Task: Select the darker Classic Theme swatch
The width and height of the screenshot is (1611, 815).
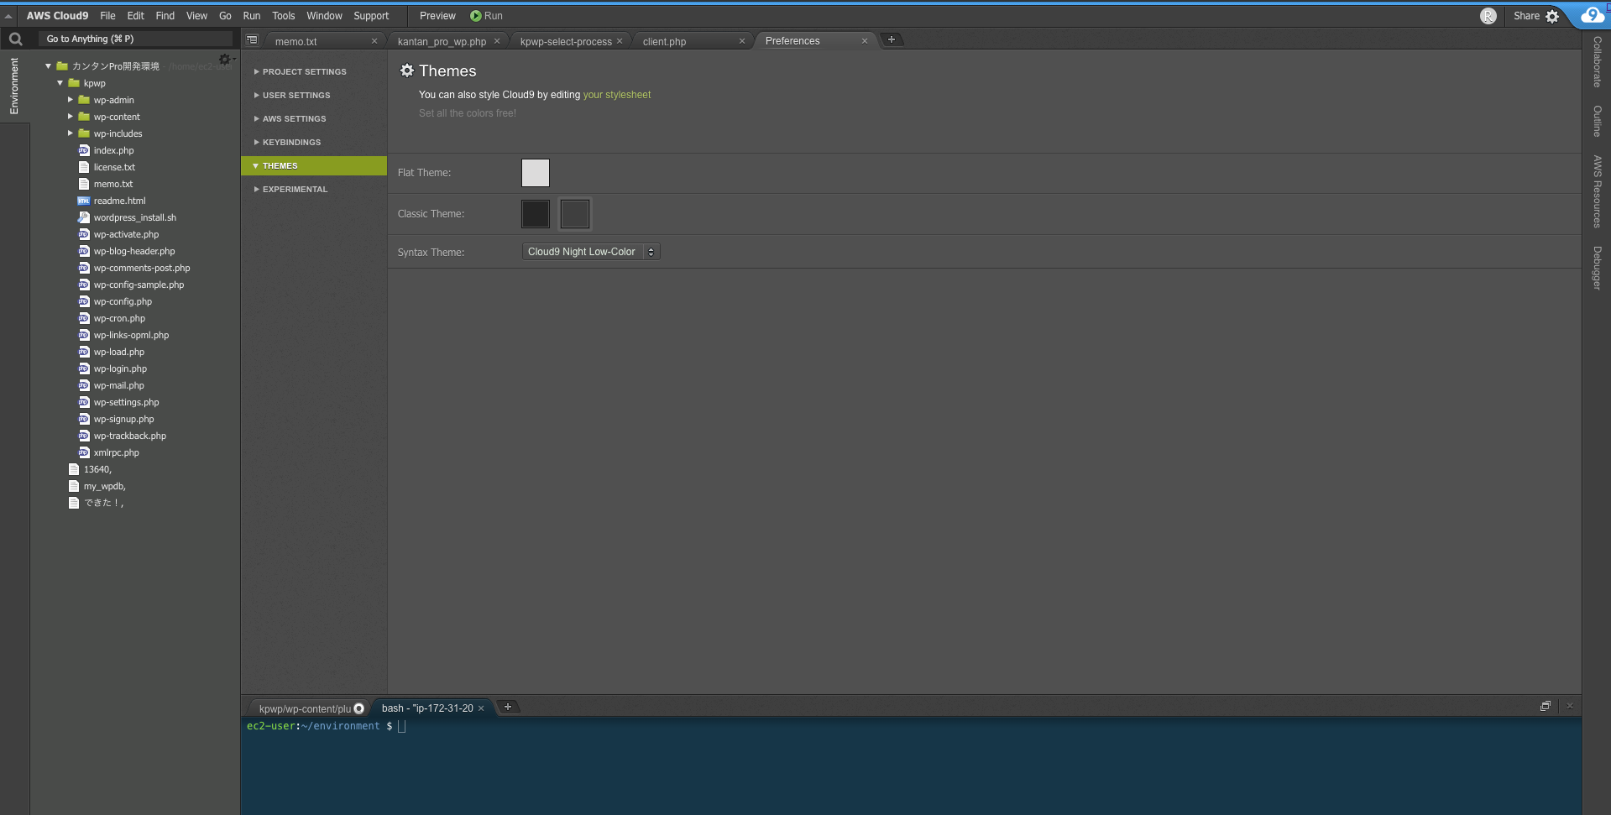Action: [536, 214]
